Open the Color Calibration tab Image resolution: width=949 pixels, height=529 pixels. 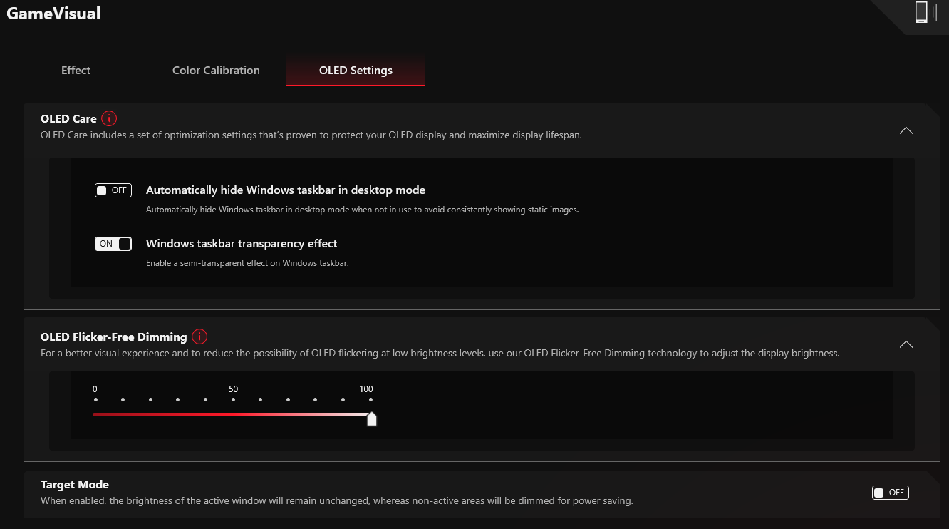[216, 70]
